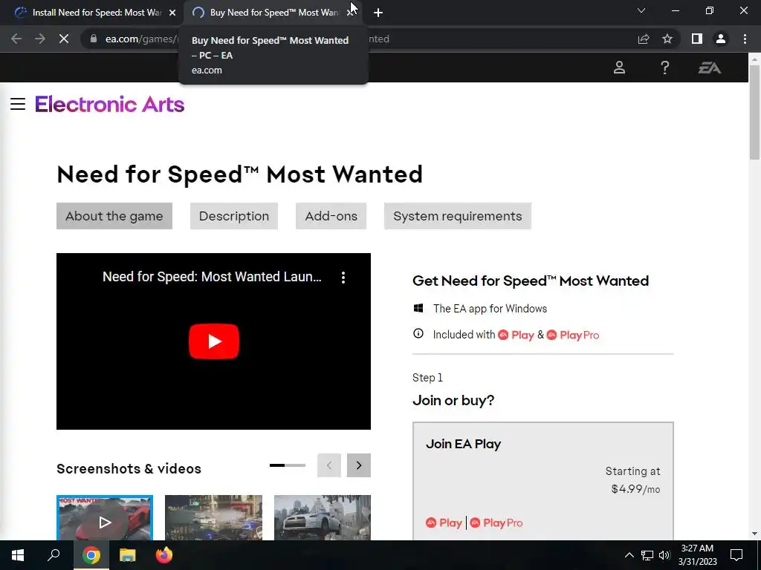This screenshot has height=570, width=761.
Task: Share this page via share icon
Action: click(644, 39)
